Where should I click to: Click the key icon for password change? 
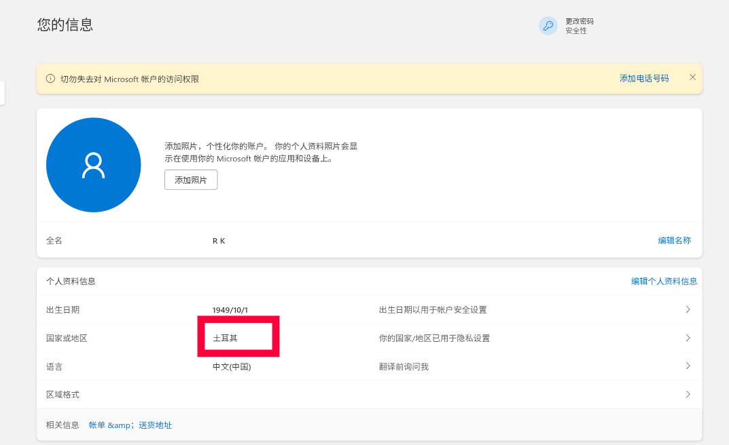(x=548, y=26)
